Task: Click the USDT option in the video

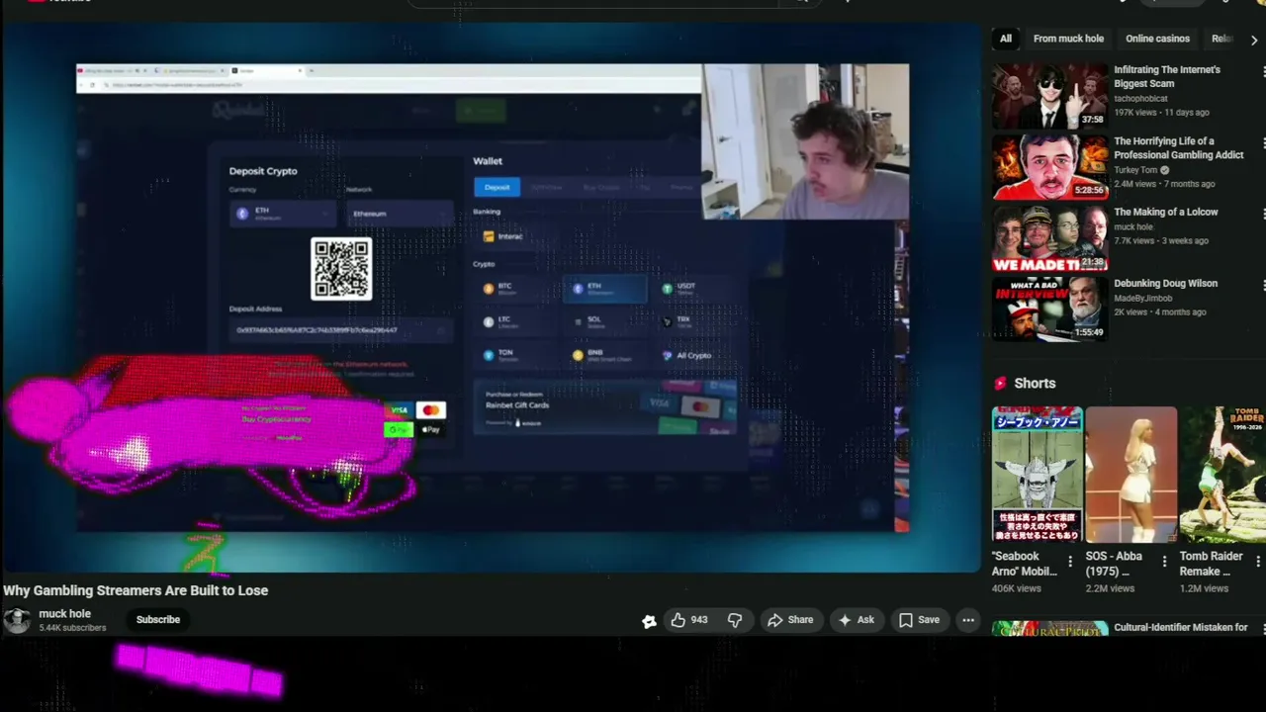Action: coord(695,289)
